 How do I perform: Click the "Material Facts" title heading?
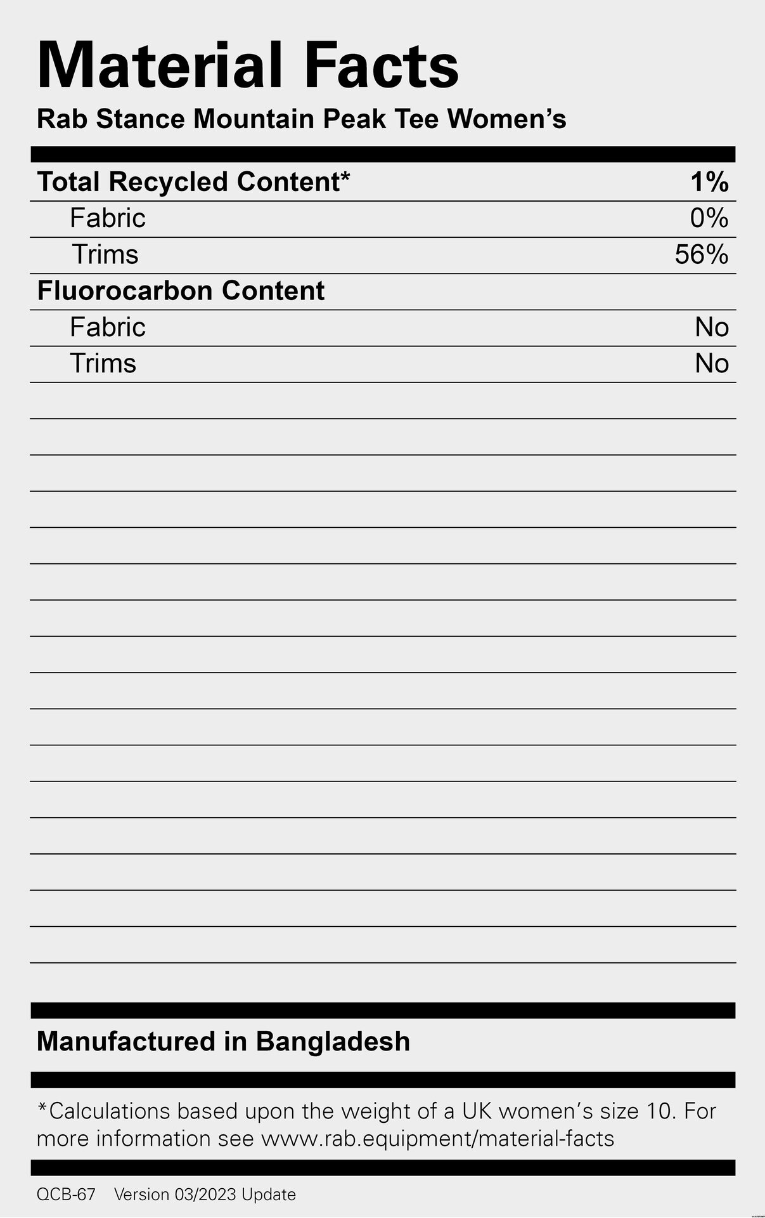pyautogui.click(x=247, y=66)
